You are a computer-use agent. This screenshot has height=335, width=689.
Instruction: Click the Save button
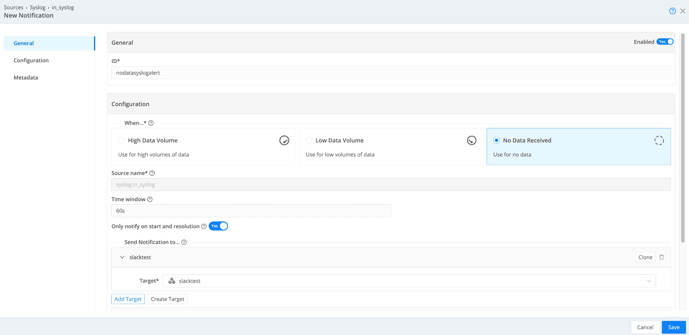point(674,327)
